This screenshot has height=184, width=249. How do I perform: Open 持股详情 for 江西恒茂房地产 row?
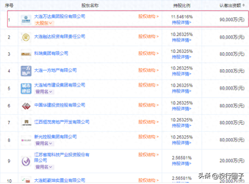[x=182, y=126]
